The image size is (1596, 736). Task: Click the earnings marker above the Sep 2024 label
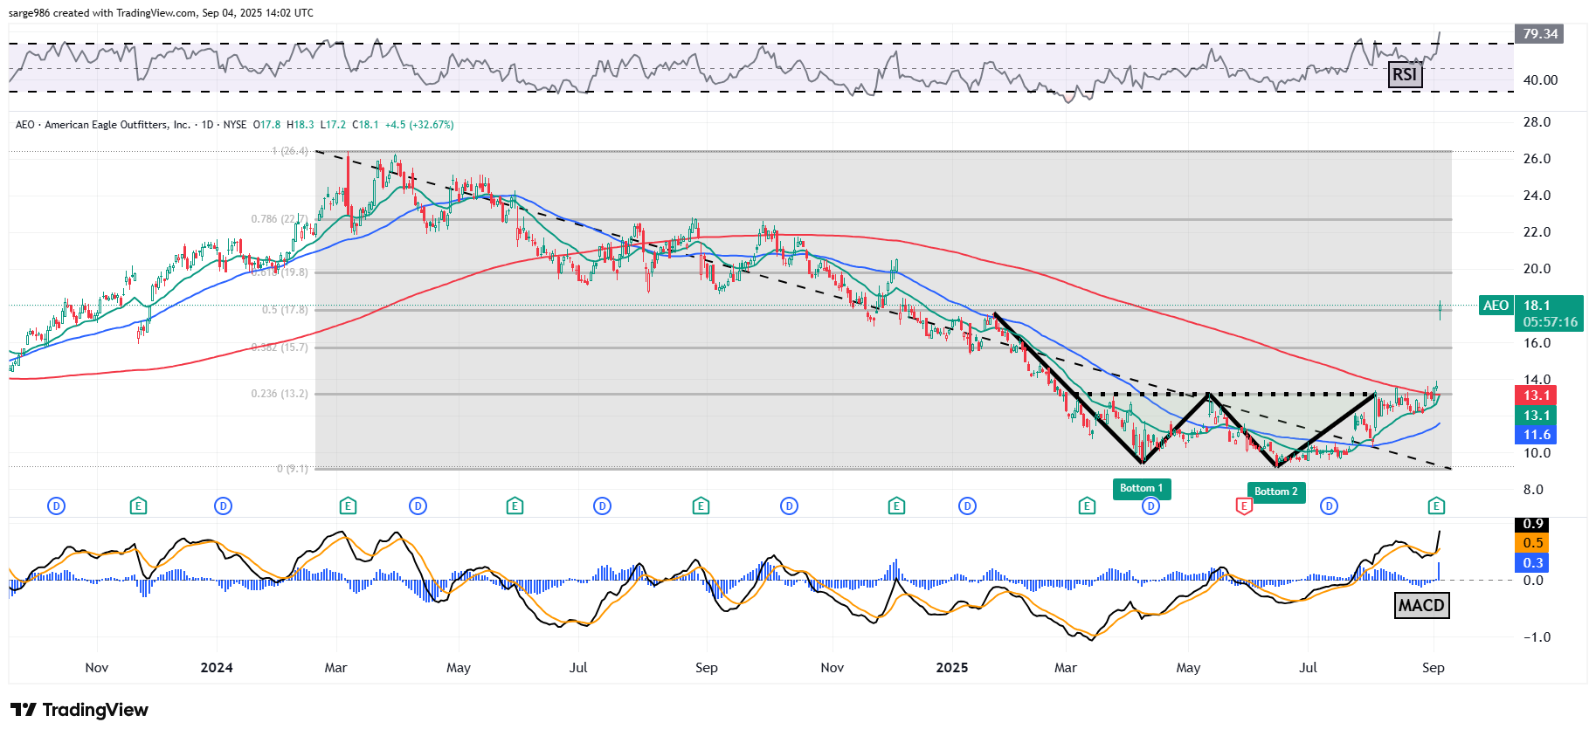point(700,506)
